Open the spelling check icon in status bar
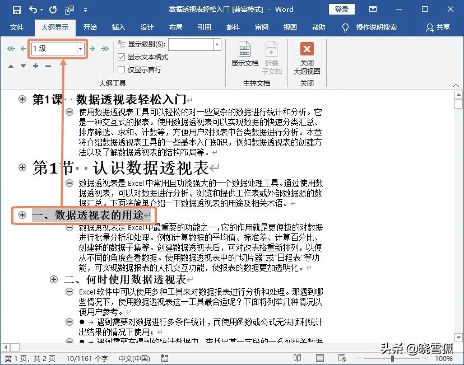464x365 pixels. click(x=165, y=358)
